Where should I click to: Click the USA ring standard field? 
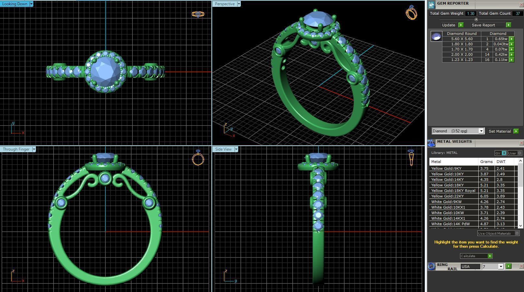point(470,267)
